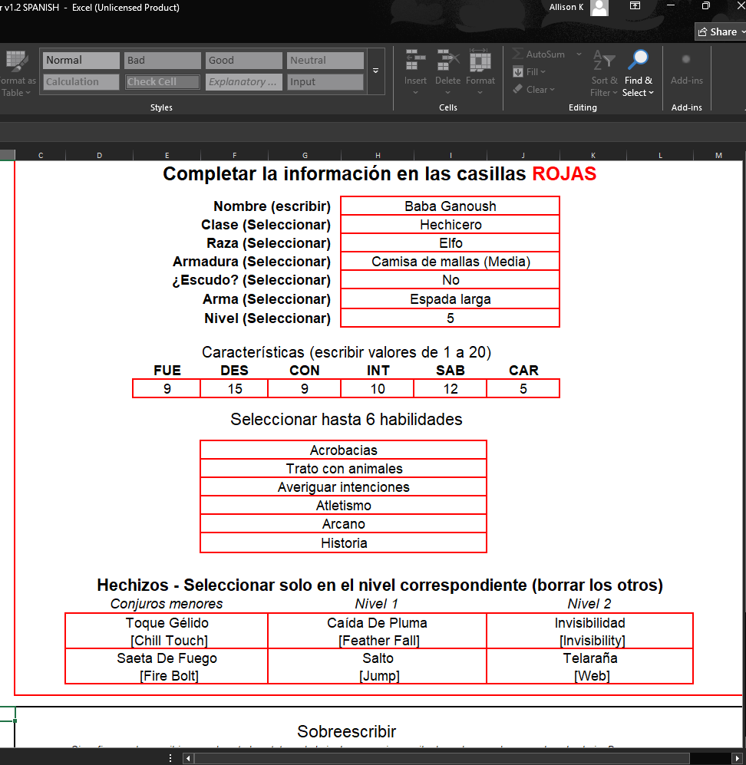Open Sort & Filter menu
Screen dimensions: 746x765
pyautogui.click(x=604, y=73)
